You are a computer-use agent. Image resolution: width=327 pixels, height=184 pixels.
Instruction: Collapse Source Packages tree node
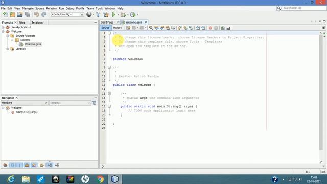(8, 36)
